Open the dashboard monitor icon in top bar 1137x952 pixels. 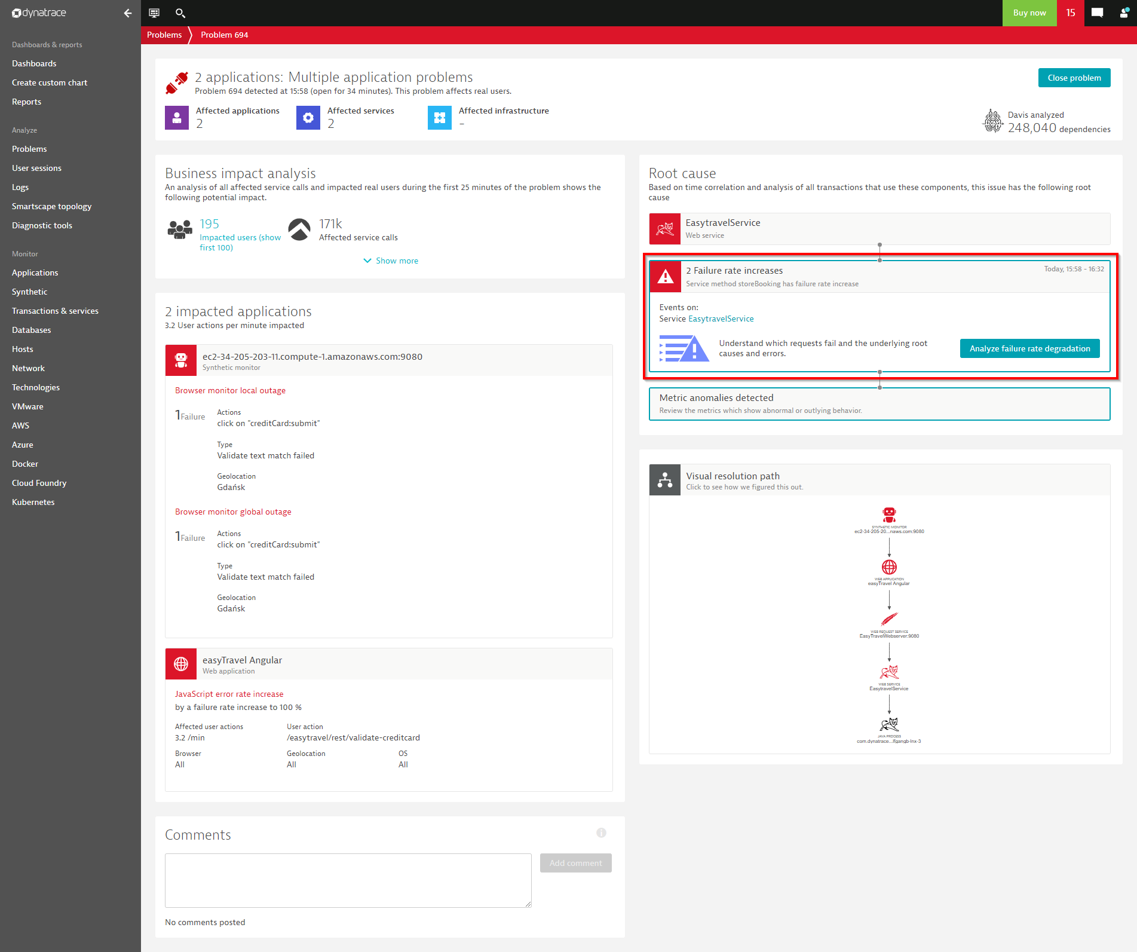(154, 13)
